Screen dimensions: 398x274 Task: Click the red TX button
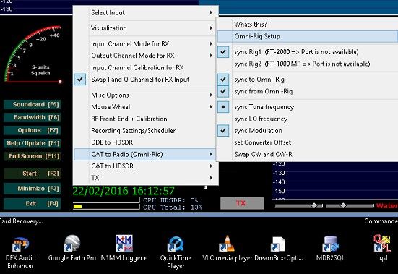click(x=242, y=203)
